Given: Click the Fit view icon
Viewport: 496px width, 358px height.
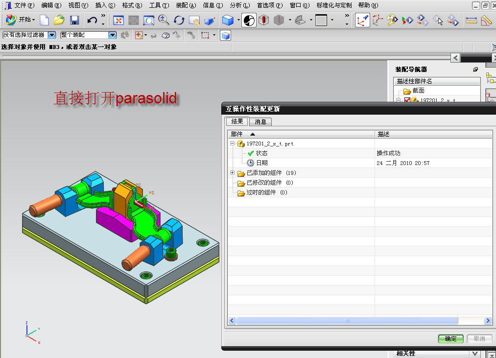Looking at the screenshot, I should click(x=118, y=21).
